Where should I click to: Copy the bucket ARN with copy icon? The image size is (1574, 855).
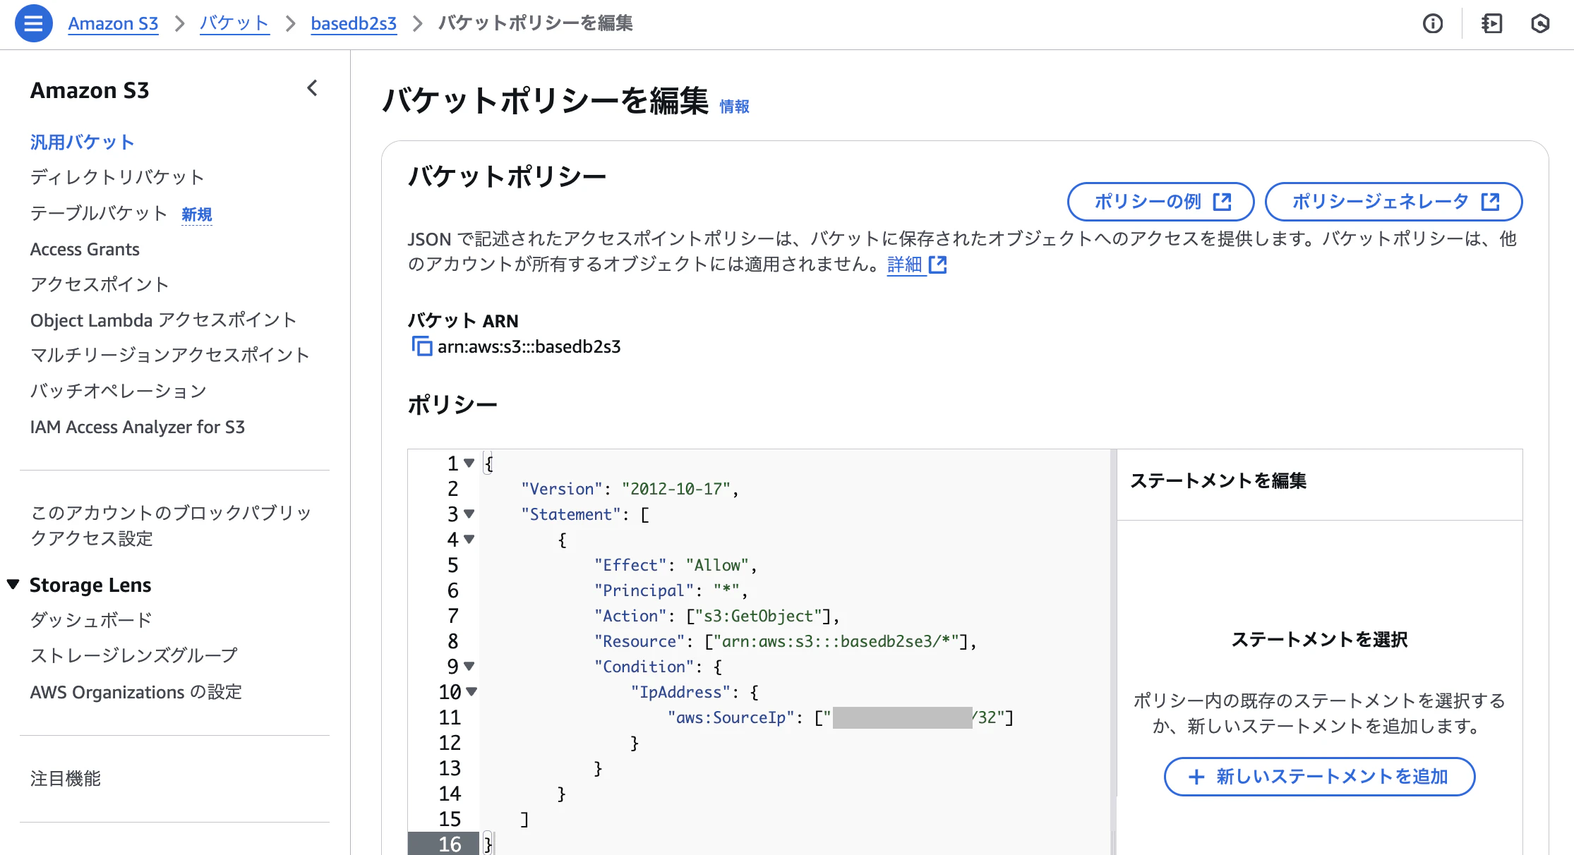point(421,346)
